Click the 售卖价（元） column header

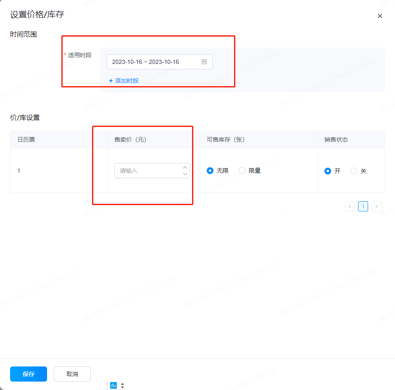pos(130,140)
